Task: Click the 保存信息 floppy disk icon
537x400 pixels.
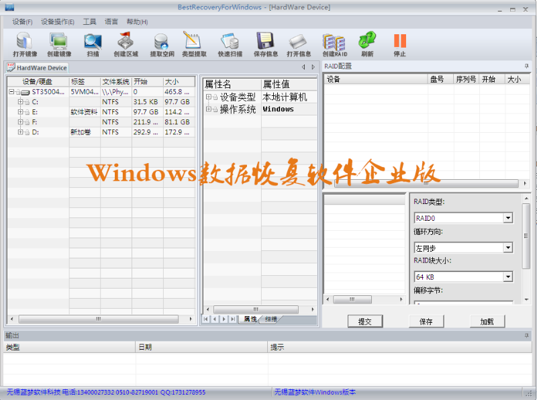Action: (x=264, y=44)
